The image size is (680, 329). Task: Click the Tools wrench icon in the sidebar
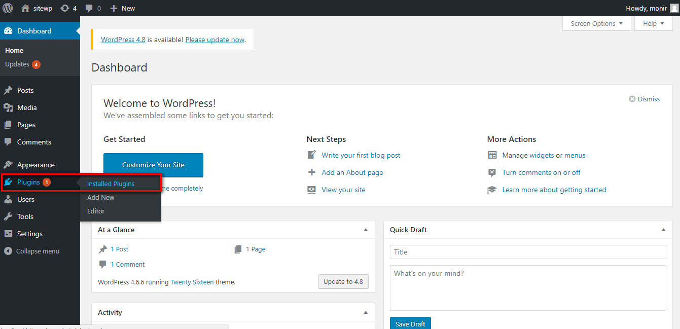tap(8, 216)
